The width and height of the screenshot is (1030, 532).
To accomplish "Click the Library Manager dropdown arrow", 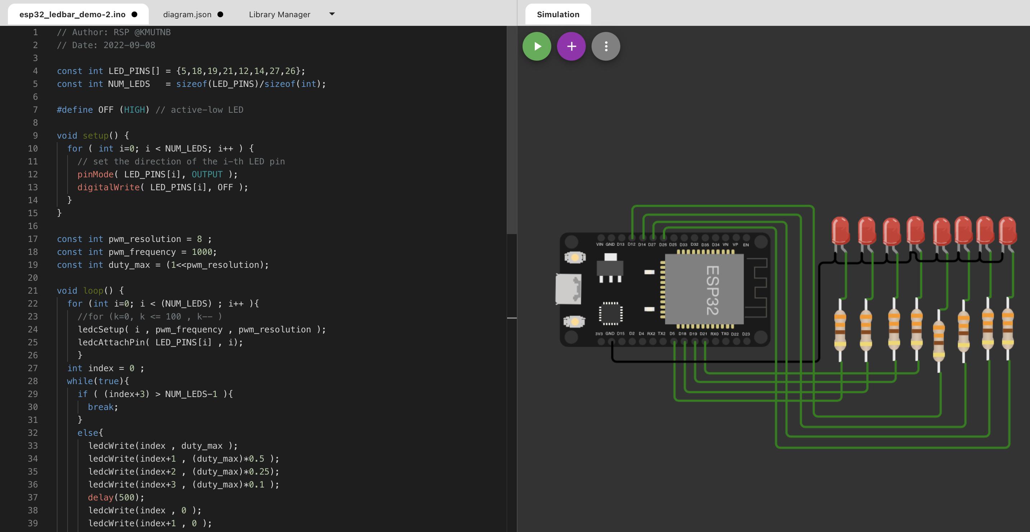I will 331,14.
